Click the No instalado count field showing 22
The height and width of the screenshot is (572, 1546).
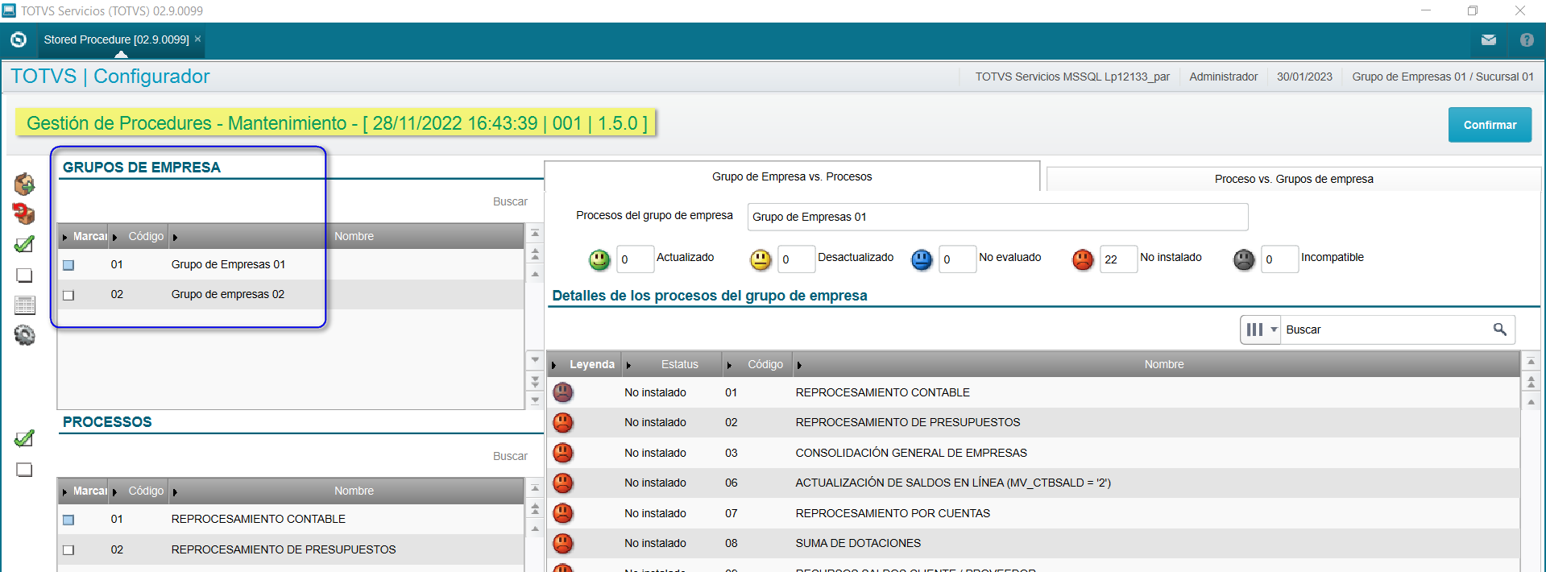[x=1118, y=259]
